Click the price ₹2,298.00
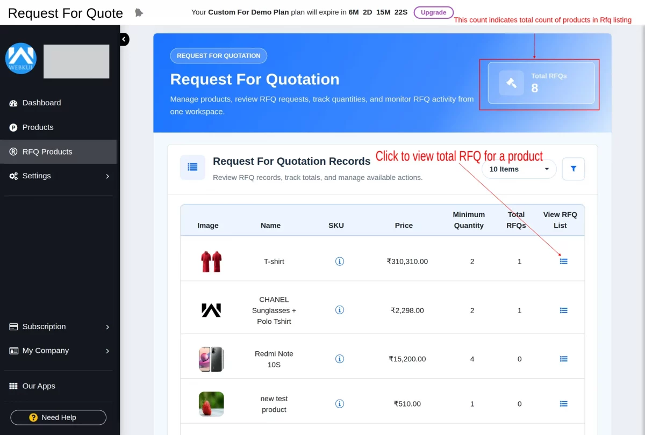Image resolution: width=645 pixels, height=435 pixels. (407, 310)
